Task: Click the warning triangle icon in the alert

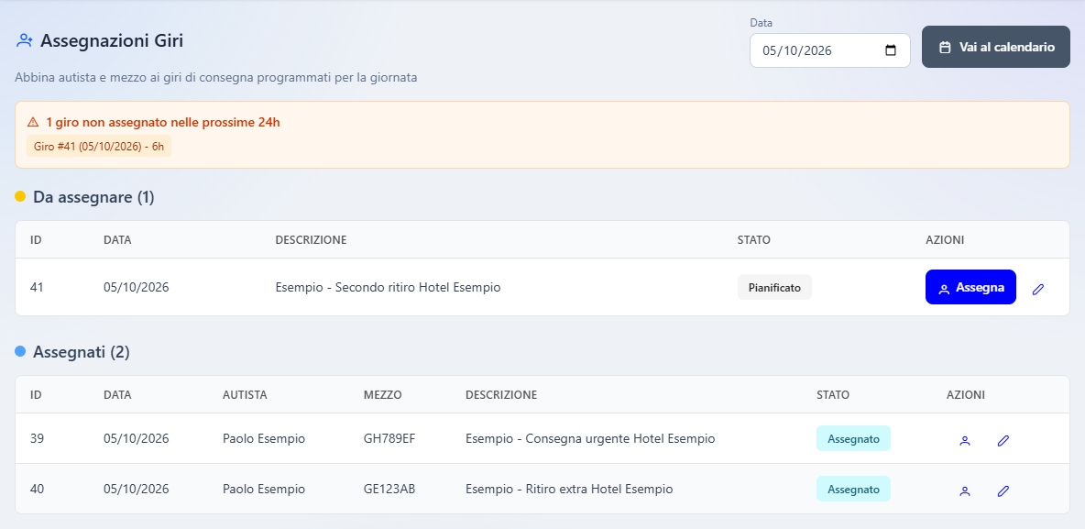Action: coord(32,123)
